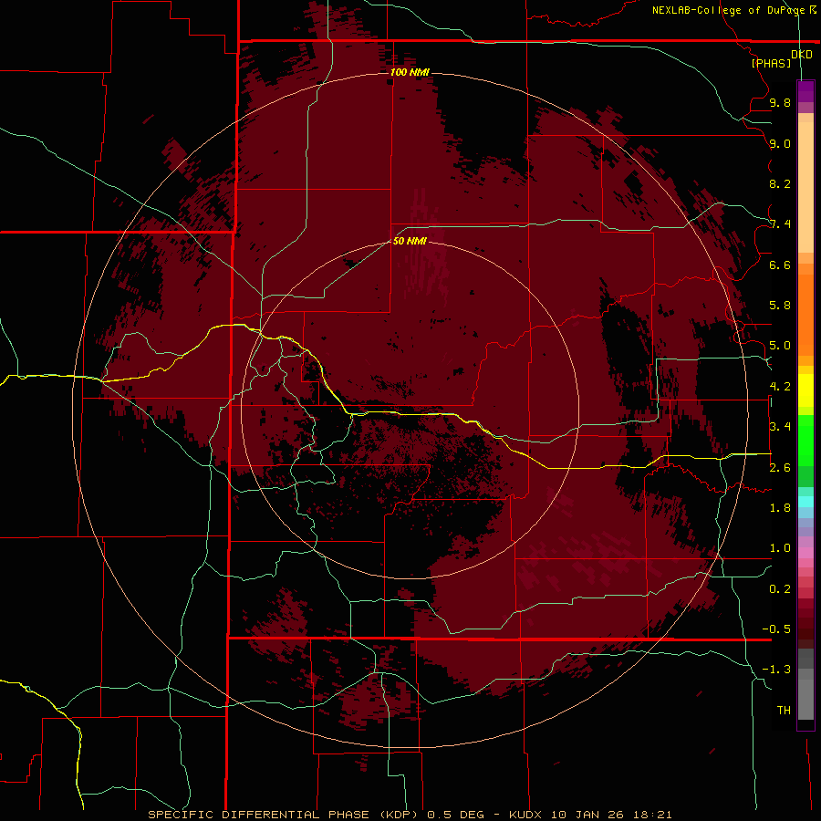The image size is (821, 821).
Task: Click the 1.8 scale value
Action: tap(780, 508)
